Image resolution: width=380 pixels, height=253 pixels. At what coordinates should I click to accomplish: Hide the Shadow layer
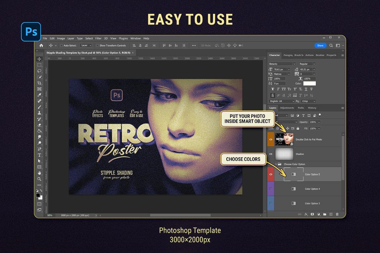coord(271,154)
